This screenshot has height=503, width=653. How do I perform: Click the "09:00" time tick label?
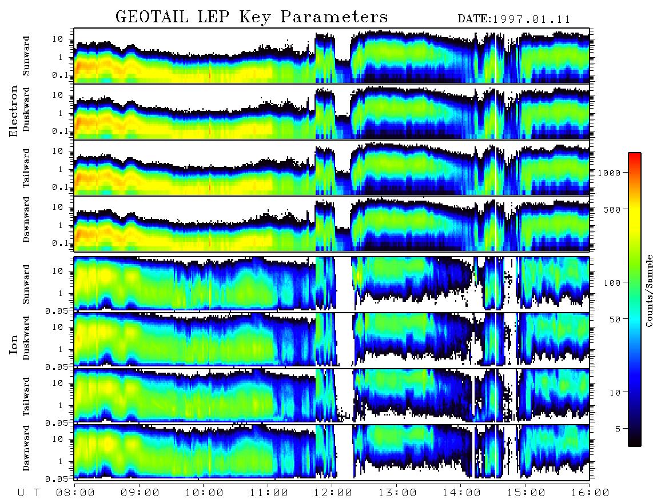pyautogui.click(x=140, y=493)
